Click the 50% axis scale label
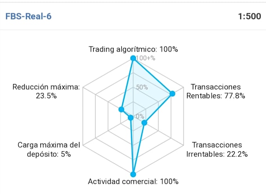The width and height of the screenshot is (266, 194). coord(142,87)
